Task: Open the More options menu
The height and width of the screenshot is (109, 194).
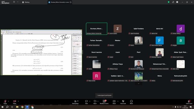Action: tap(131, 102)
